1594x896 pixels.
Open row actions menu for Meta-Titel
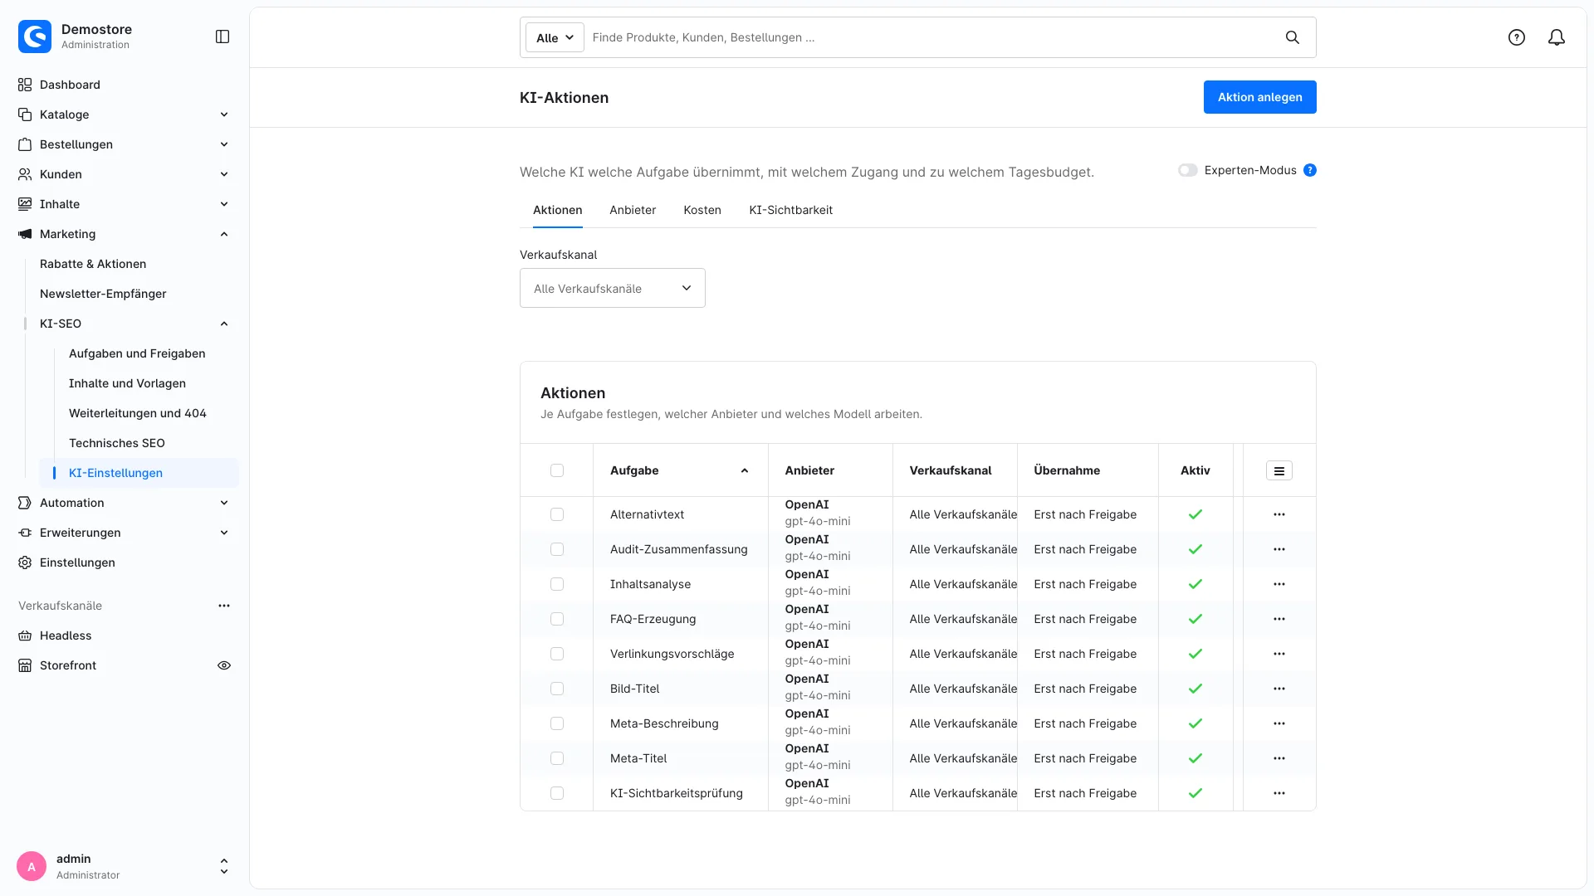point(1279,758)
